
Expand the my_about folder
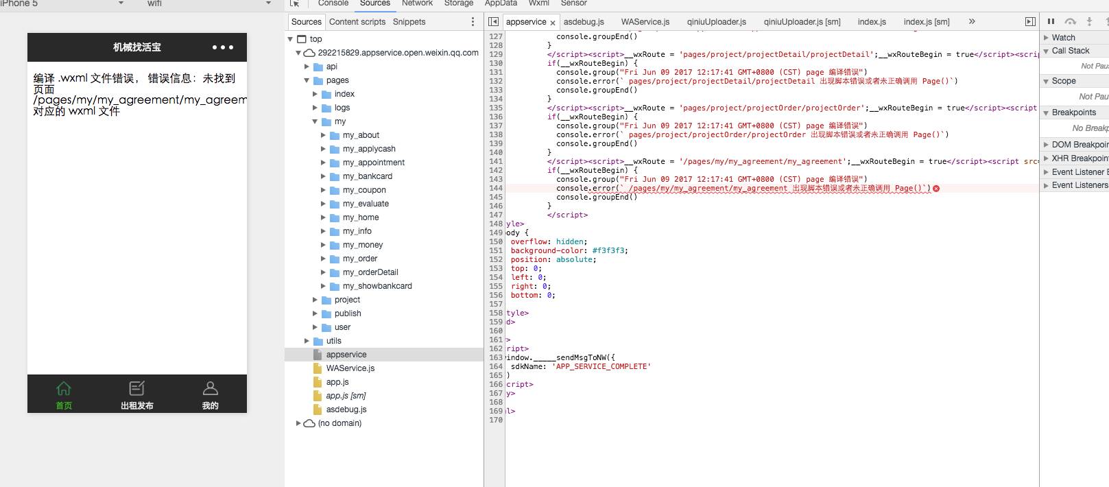(x=323, y=135)
